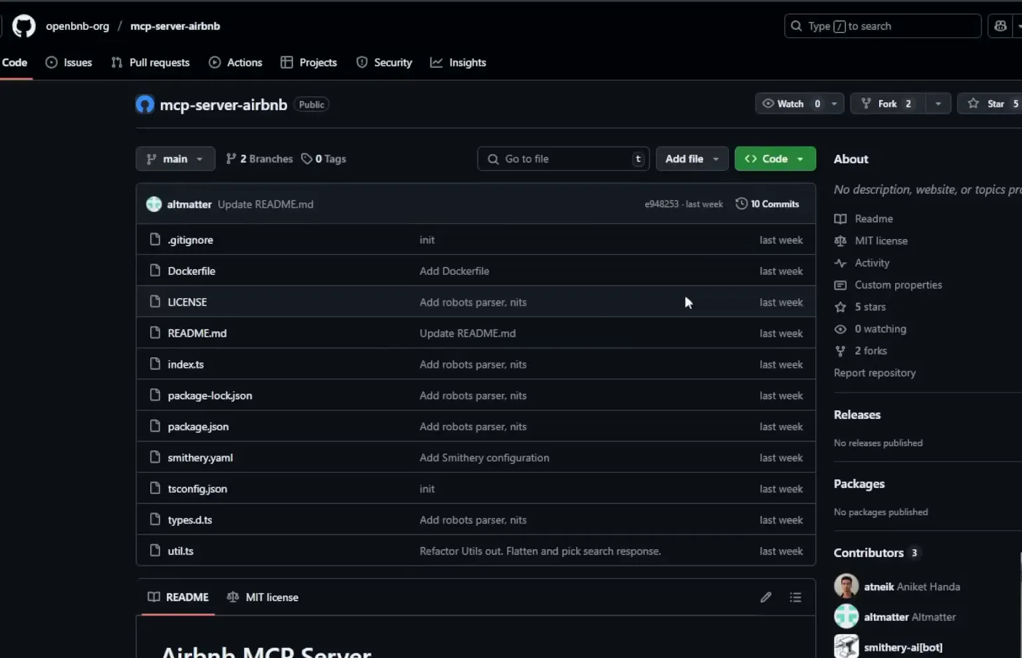Viewport: 1022px width, 658px height.
Task: Focus the Type / to search box
Action: click(882, 26)
